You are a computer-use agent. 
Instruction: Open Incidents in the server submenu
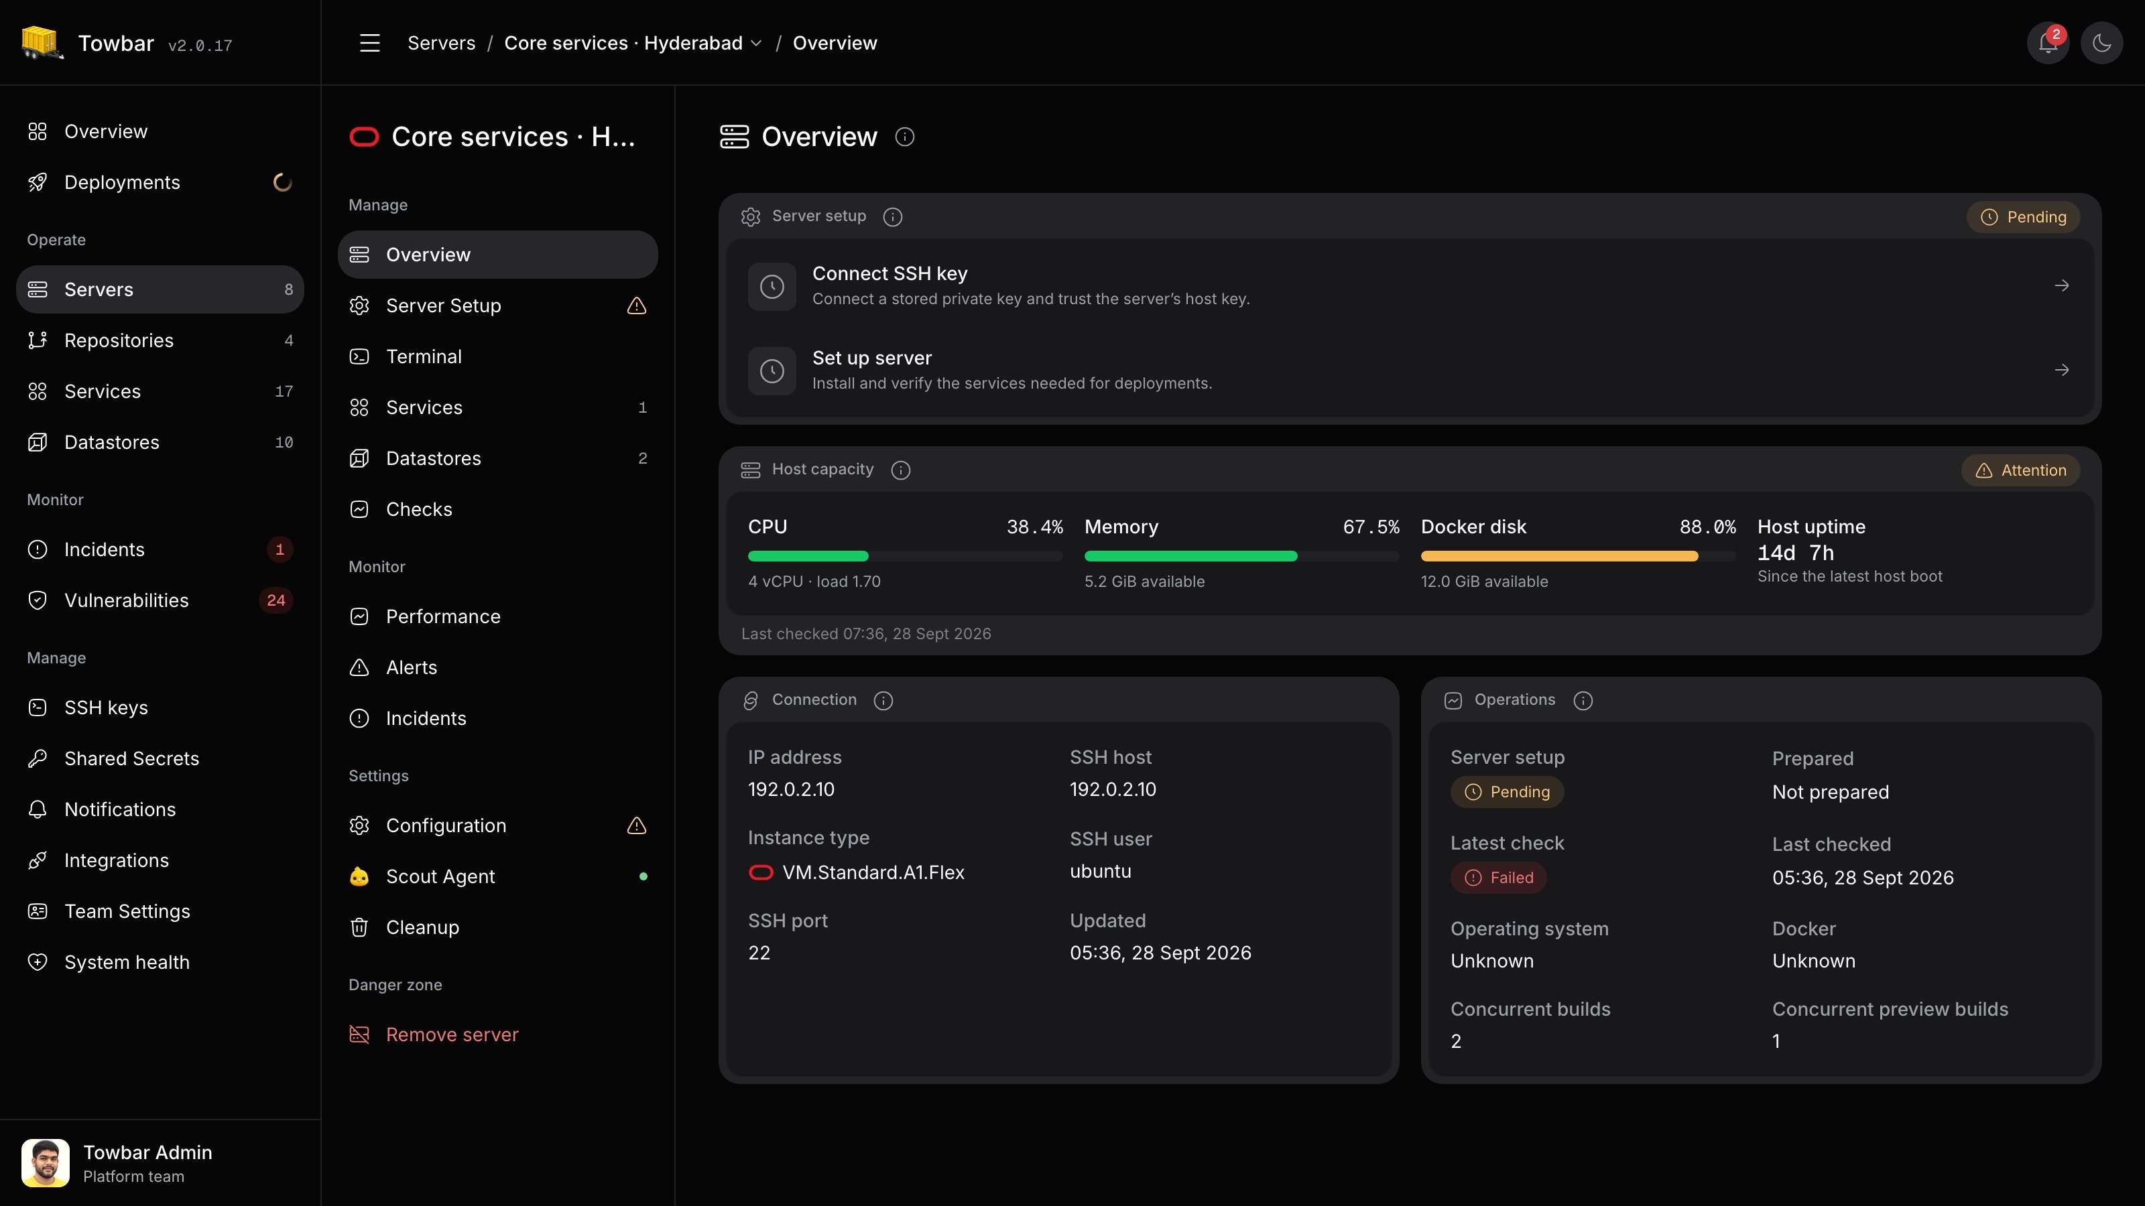click(x=497, y=718)
